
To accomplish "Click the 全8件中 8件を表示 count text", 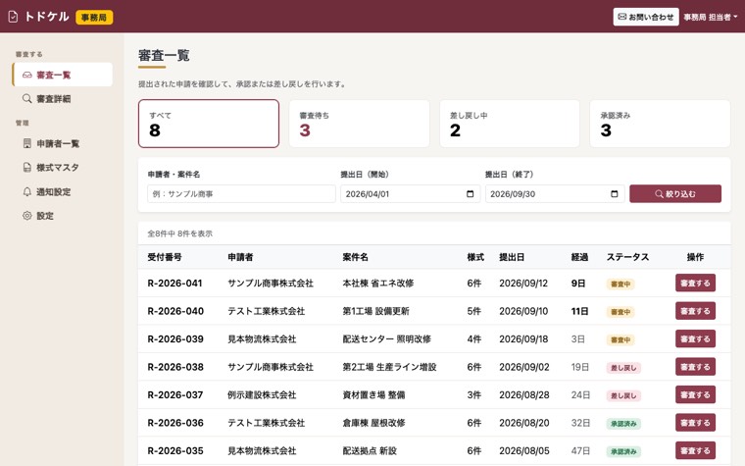I will [179, 233].
